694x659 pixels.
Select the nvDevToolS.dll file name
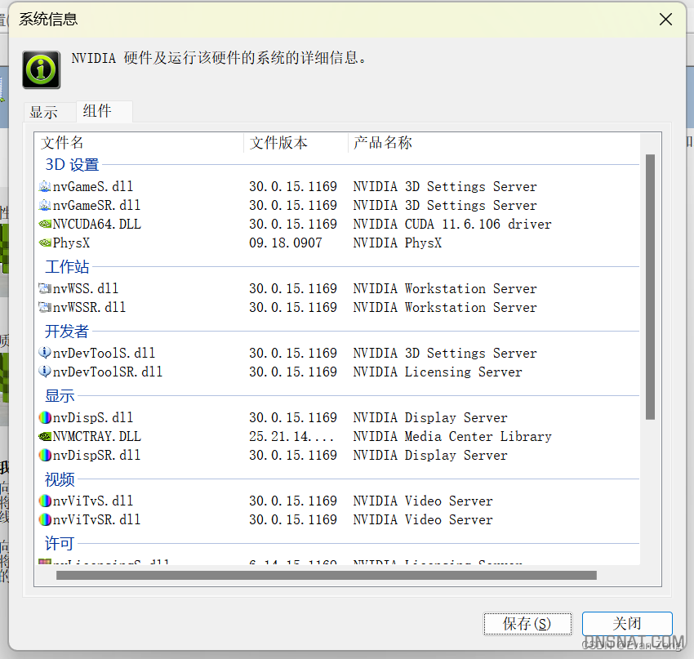point(104,353)
